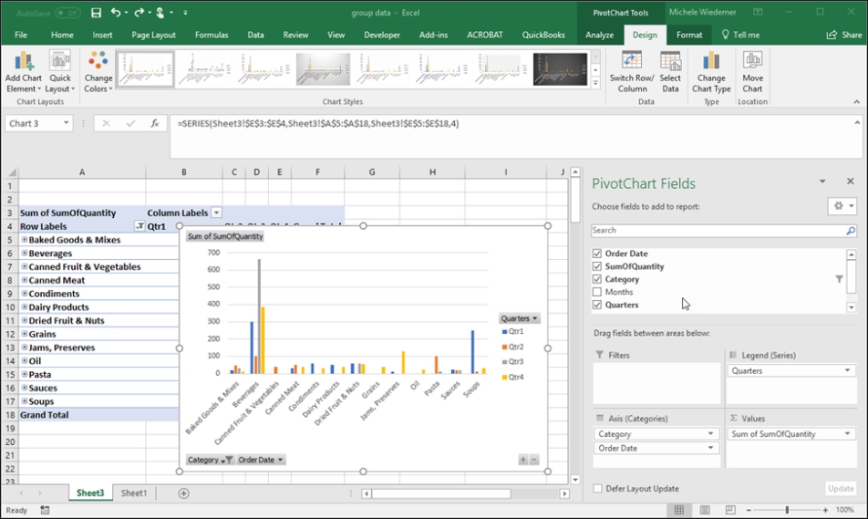Screen dimensions: 868x519
Task: Open the Formulas tab
Action: point(211,35)
